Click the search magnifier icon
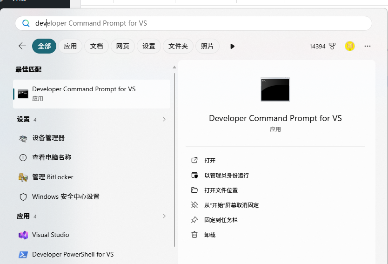Image resolution: width=388 pixels, height=264 pixels. pyautogui.click(x=26, y=23)
